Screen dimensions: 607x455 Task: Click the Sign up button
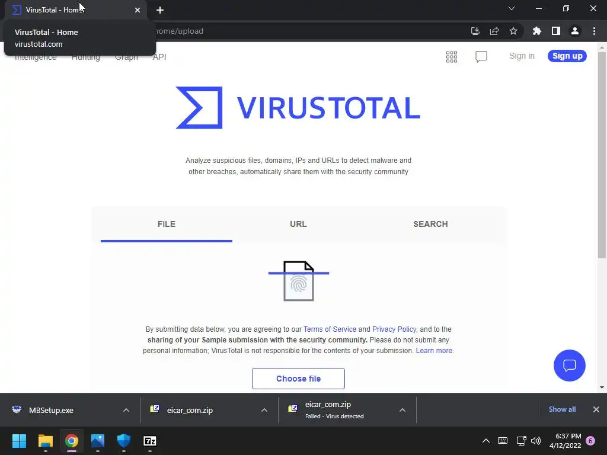point(567,56)
